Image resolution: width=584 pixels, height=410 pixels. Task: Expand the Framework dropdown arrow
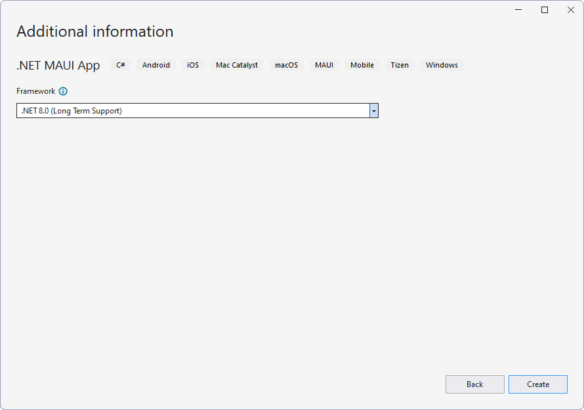tap(373, 111)
